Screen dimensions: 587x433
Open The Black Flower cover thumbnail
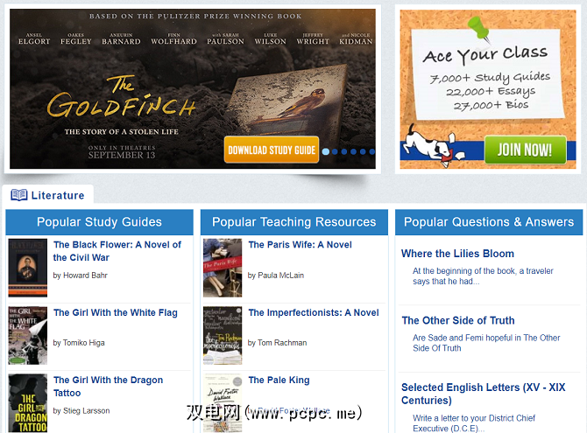28,268
